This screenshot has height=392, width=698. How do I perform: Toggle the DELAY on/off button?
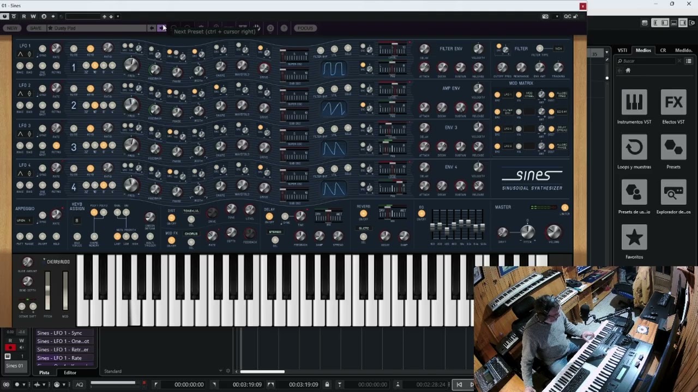pos(269,217)
